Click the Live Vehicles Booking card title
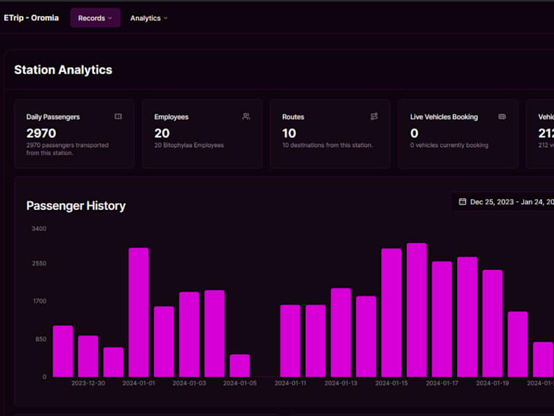554x416 pixels. [x=444, y=116]
